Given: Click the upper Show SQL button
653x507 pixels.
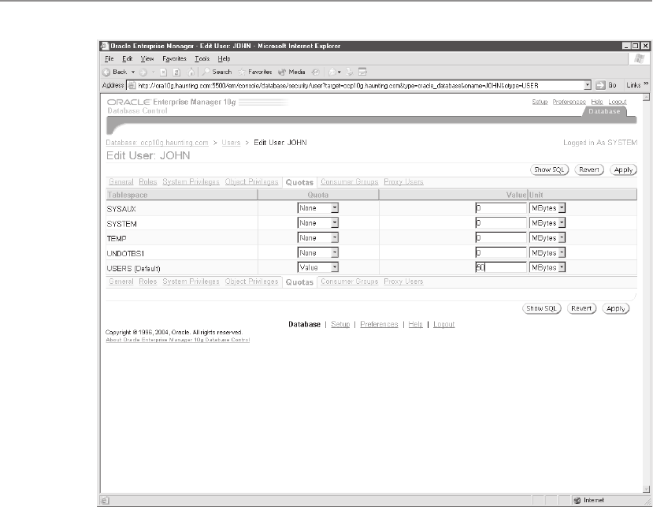Looking at the screenshot, I should [x=549, y=170].
